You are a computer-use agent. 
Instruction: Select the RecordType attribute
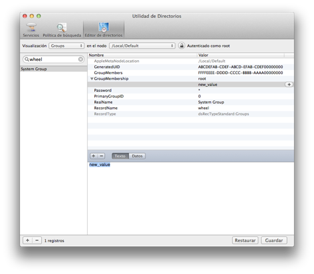point(105,114)
